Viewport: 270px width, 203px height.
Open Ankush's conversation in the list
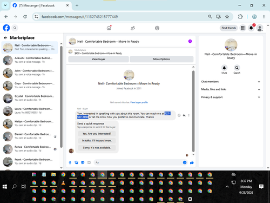pos(30,60)
